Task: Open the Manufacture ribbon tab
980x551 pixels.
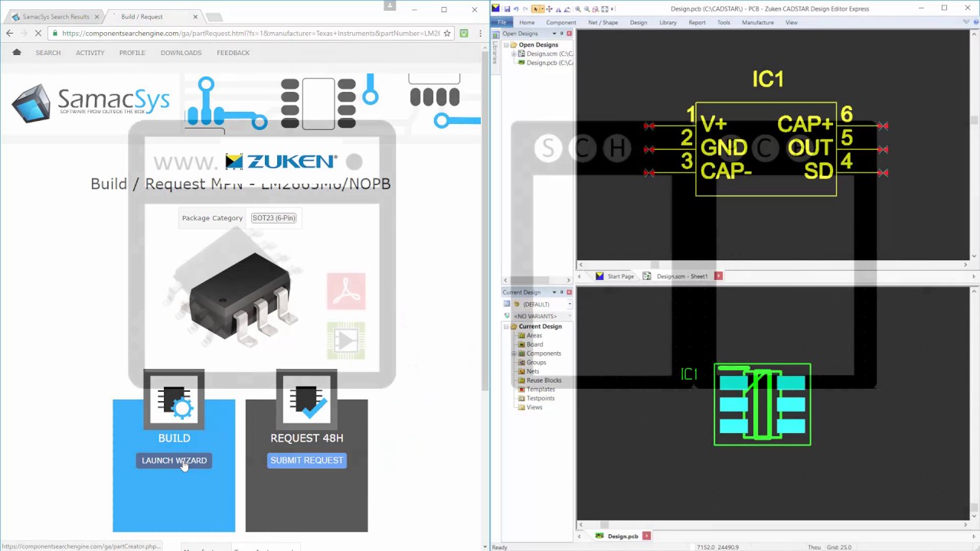Action: (x=758, y=22)
